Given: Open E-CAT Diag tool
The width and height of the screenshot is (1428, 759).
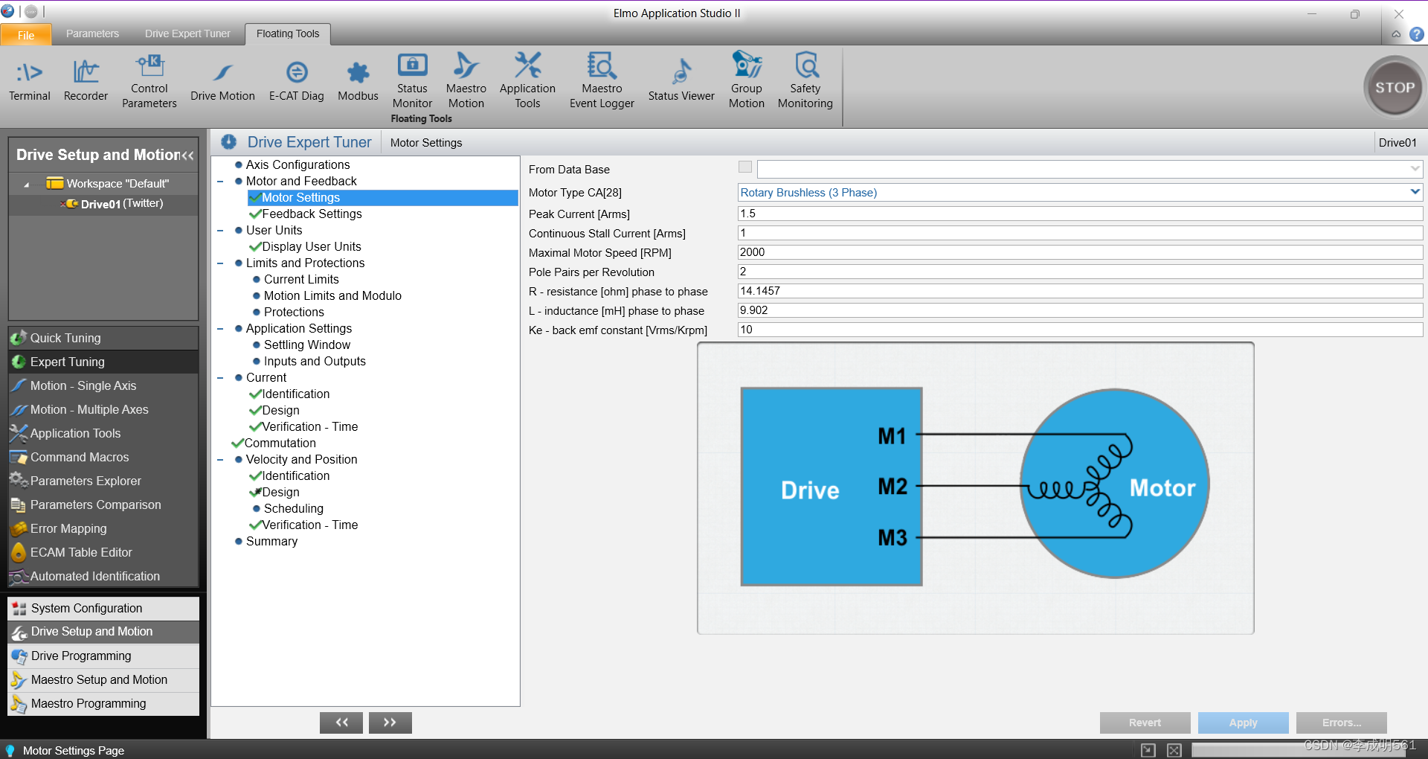Looking at the screenshot, I should pyautogui.click(x=296, y=80).
